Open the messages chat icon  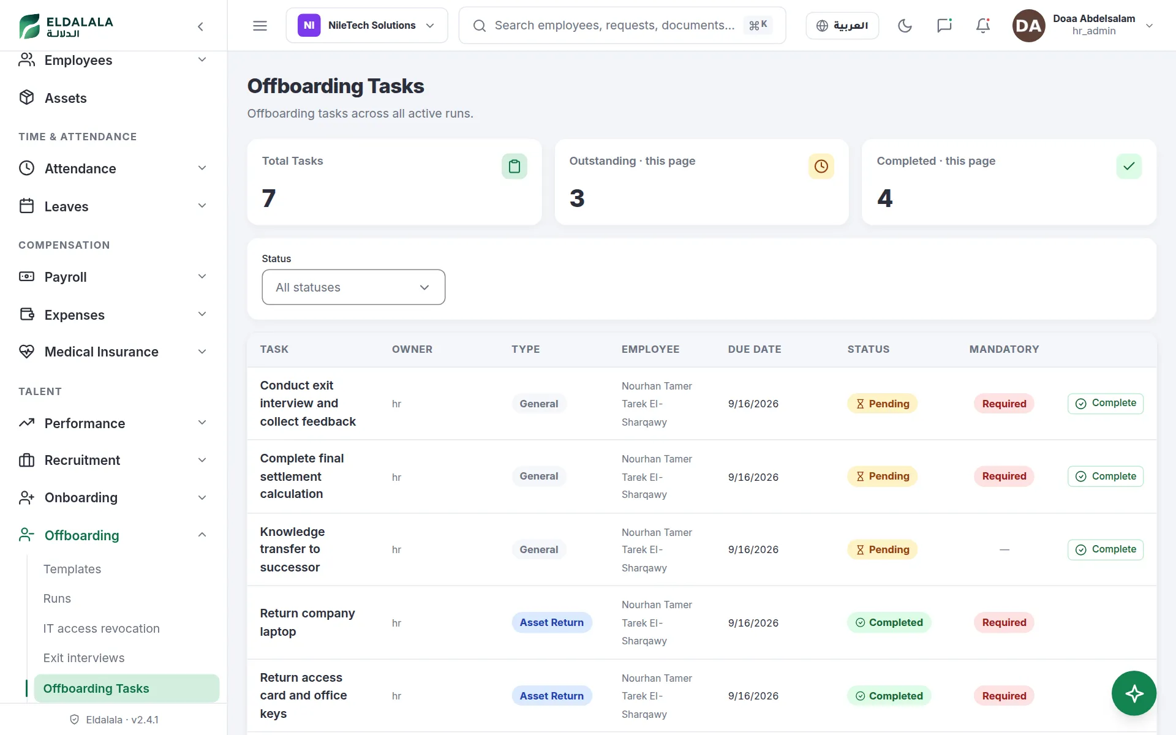[x=944, y=26]
